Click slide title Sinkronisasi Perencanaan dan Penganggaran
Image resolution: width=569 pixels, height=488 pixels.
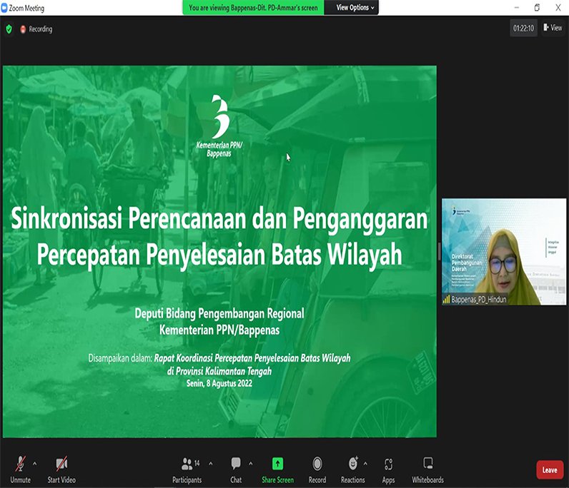click(x=219, y=219)
